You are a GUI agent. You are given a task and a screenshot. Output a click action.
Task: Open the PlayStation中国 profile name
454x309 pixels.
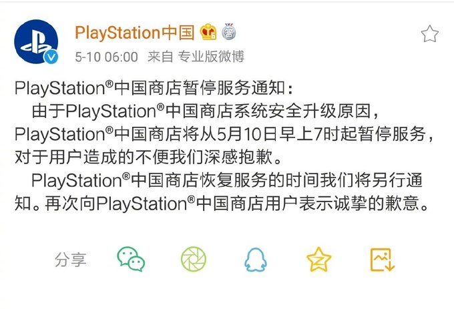coord(135,33)
